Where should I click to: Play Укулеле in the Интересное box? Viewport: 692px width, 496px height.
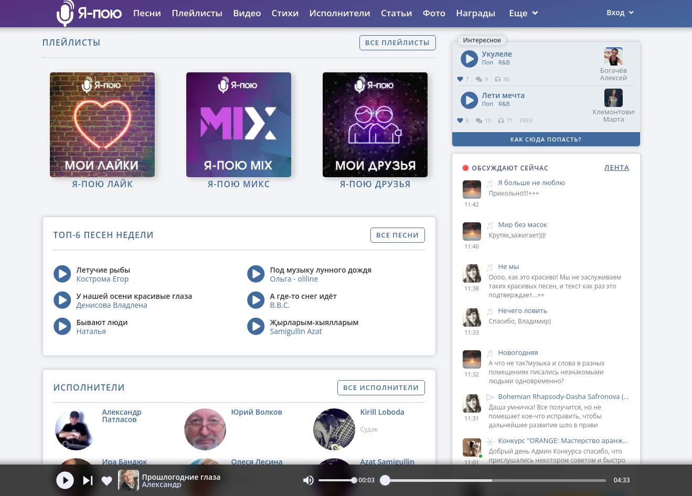469,59
